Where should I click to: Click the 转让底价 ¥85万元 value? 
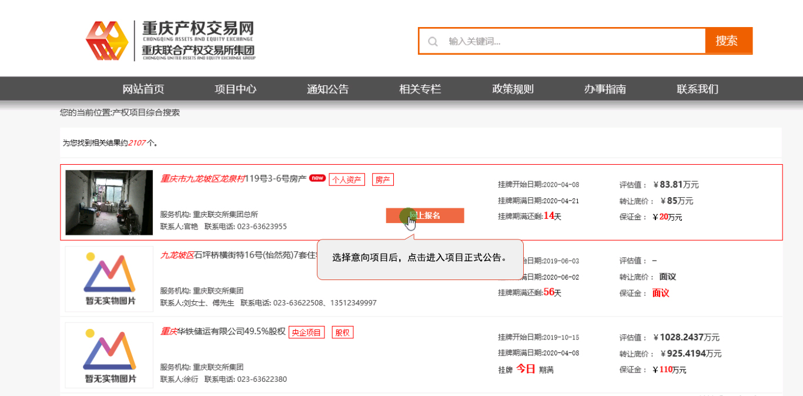(677, 201)
